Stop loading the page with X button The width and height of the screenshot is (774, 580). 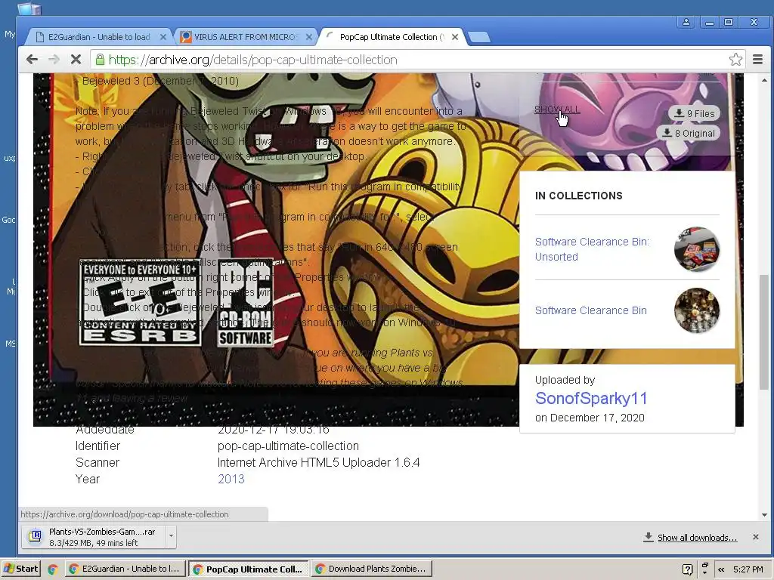coord(76,60)
